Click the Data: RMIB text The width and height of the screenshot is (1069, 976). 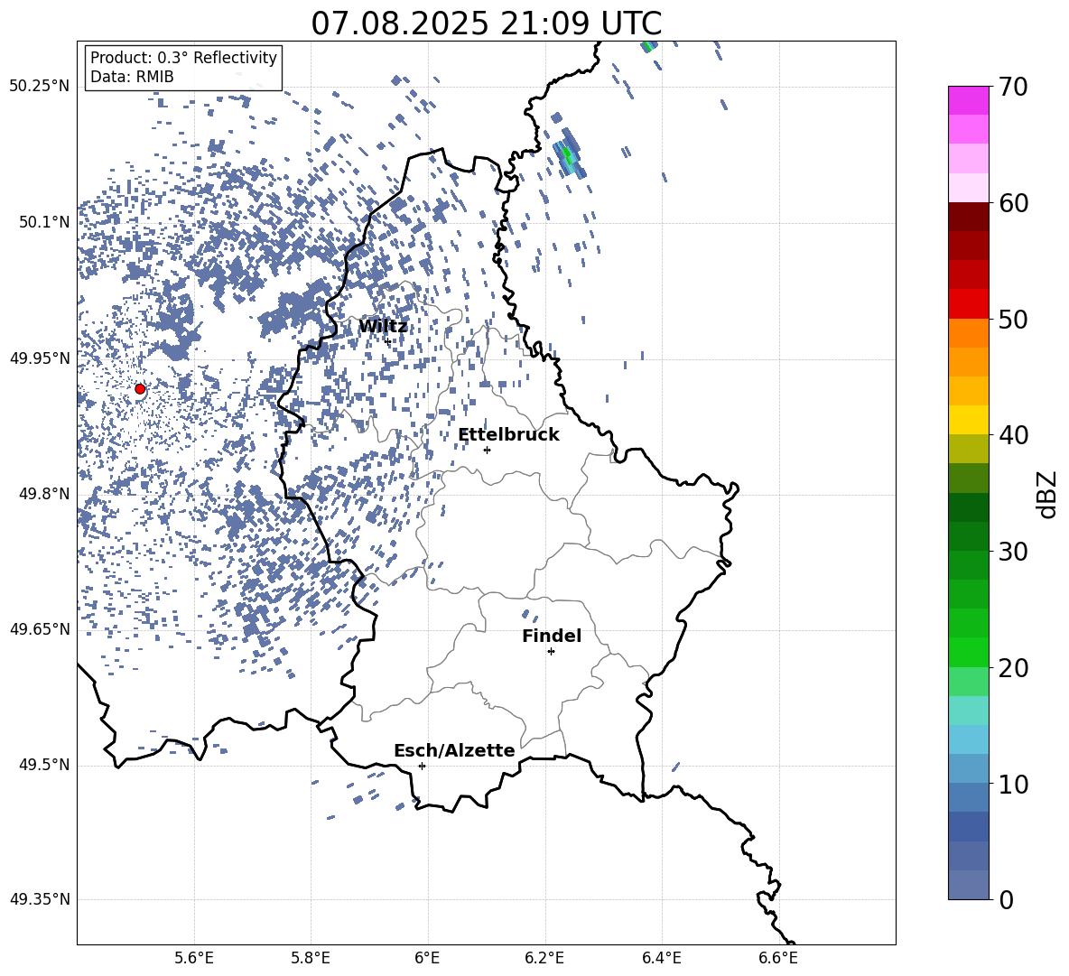(132, 77)
